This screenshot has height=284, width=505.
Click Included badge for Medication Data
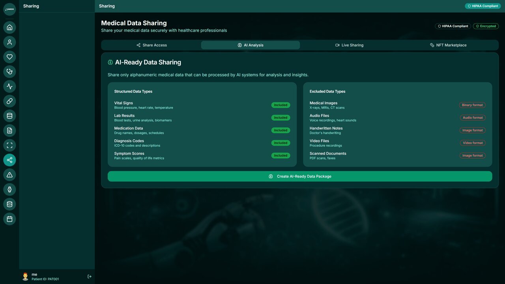(x=281, y=130)
